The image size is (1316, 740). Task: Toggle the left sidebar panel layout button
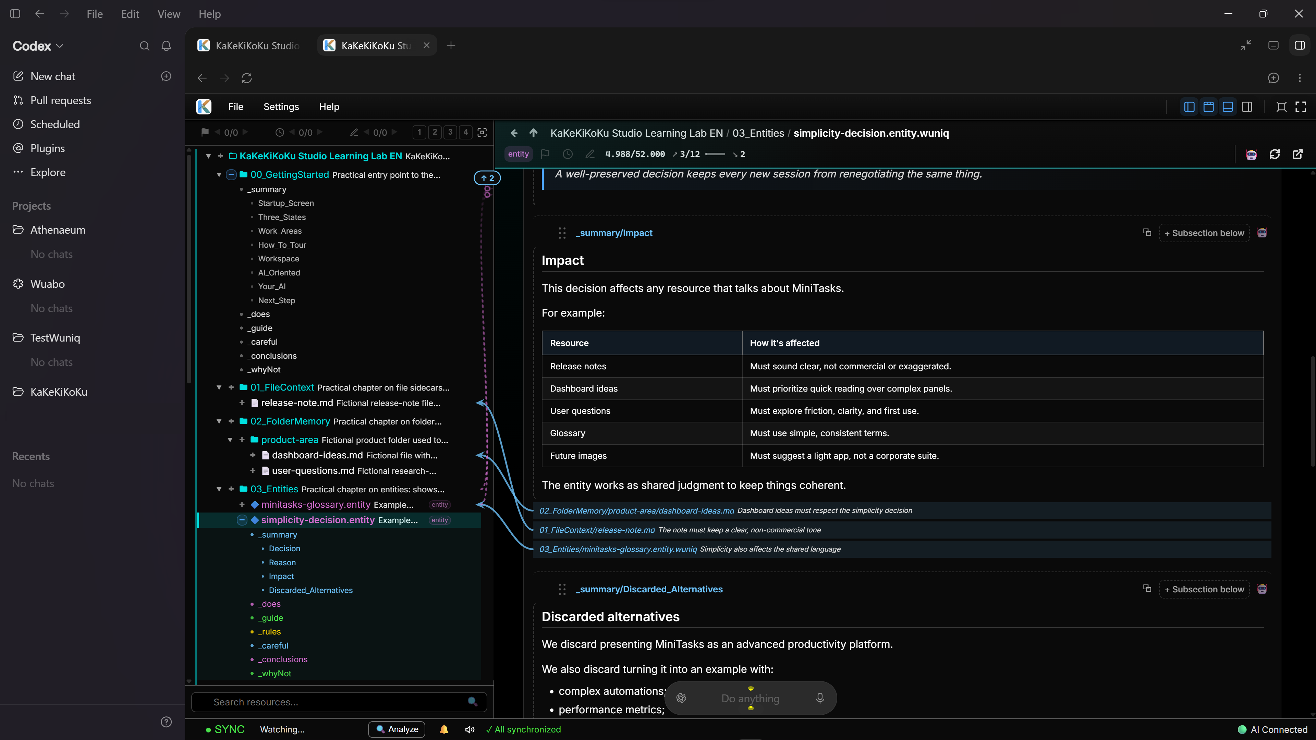[x=1189, y=107]
